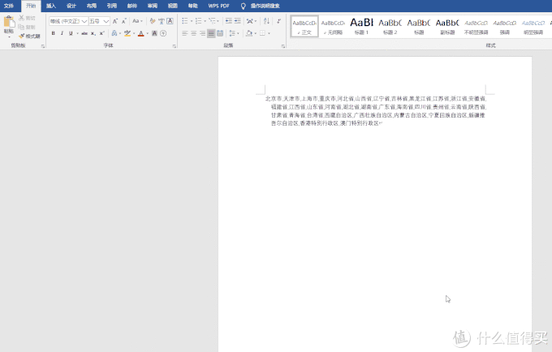Align text to the left

coord(185,33)
